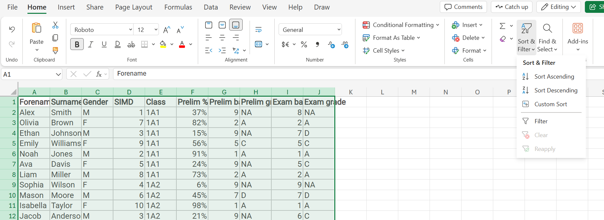604x220 pixels.
Task: Click the Undo arrow icon
Action: (12, 30)
